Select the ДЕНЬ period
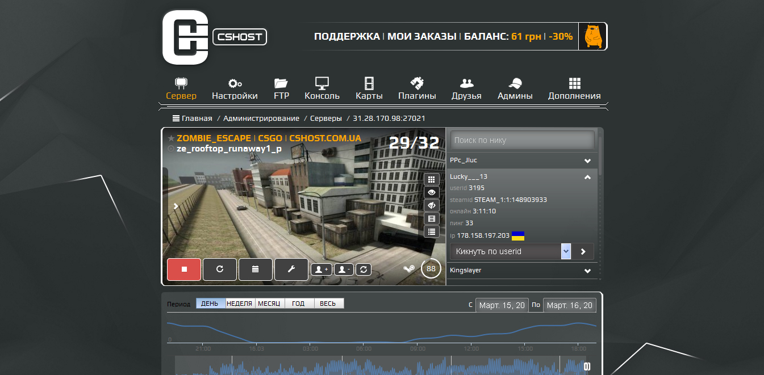This screenshot has width=764, height=375. (x=211, y=304)
